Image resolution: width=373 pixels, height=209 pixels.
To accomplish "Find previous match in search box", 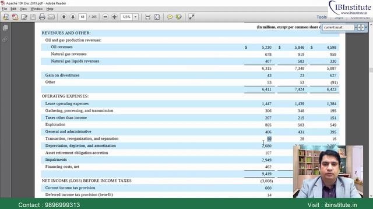I will [359, 27].
